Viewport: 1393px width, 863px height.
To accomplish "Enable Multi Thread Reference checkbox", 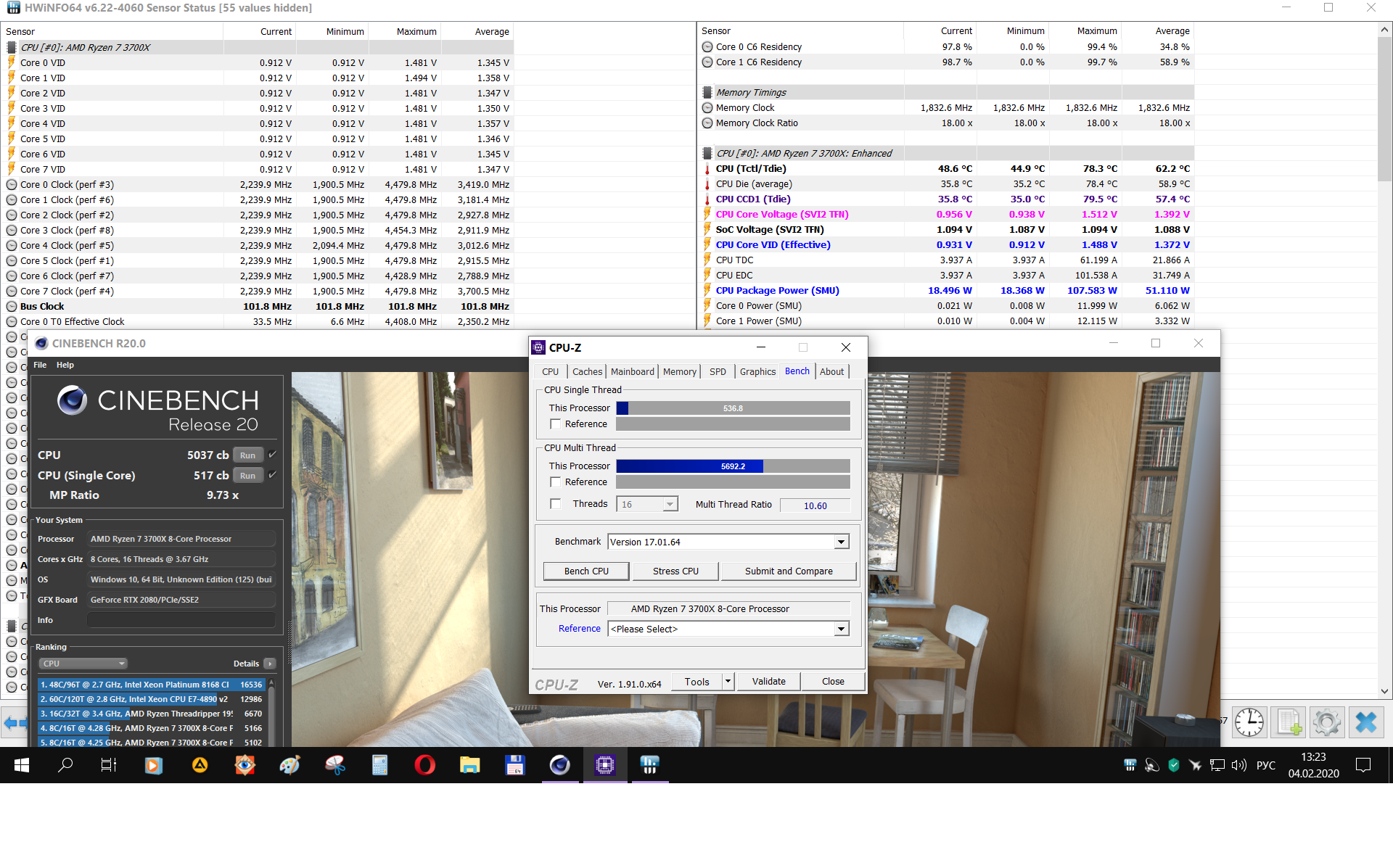I will 556,482.
